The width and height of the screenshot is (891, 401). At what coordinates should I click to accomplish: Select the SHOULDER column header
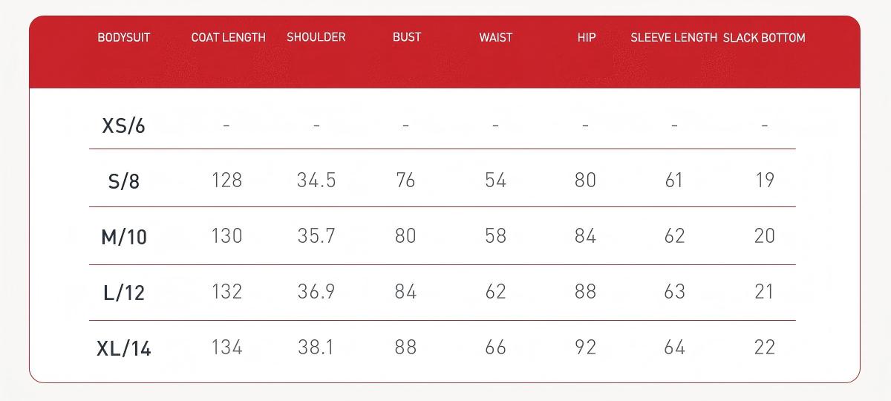pos(316,37)
